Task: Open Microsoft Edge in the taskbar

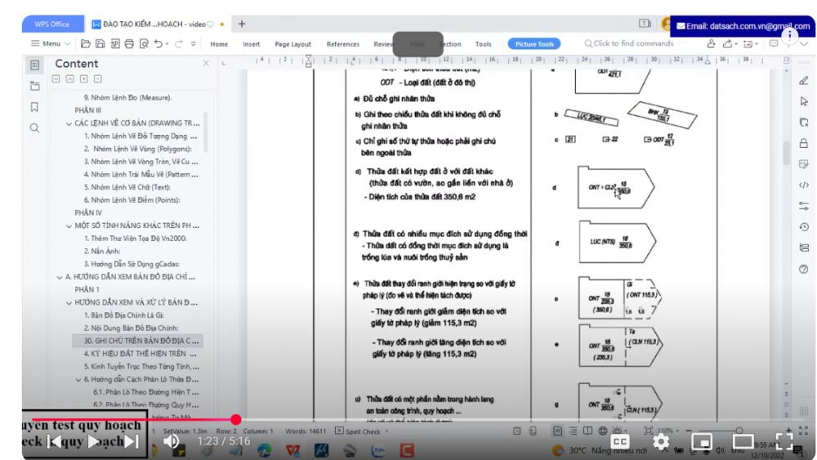Action: tap(264, 450)
